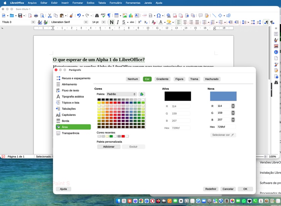The image size is (281, 206).
Task: Click the Insert line icon
Action: pyautogui.click(x=214, y=16)
